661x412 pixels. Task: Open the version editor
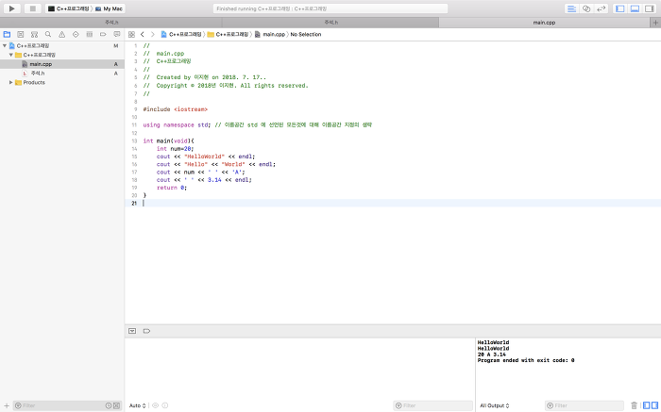[601, 8]
